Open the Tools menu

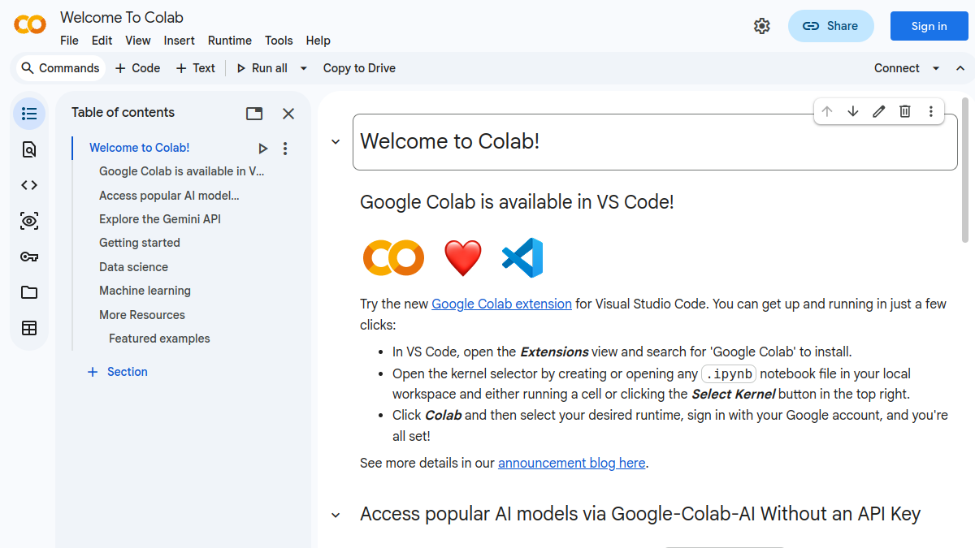tap(279, 41)
